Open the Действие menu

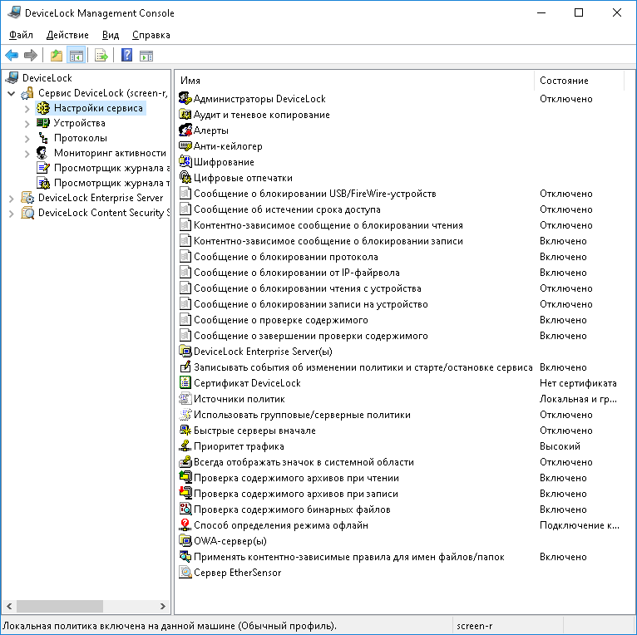[x=67, y=35]
